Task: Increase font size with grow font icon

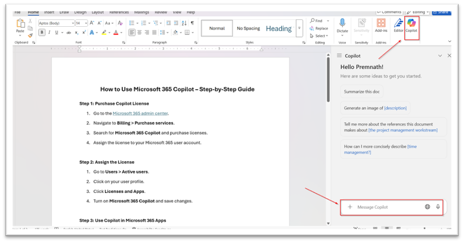Action: (92, 23)
